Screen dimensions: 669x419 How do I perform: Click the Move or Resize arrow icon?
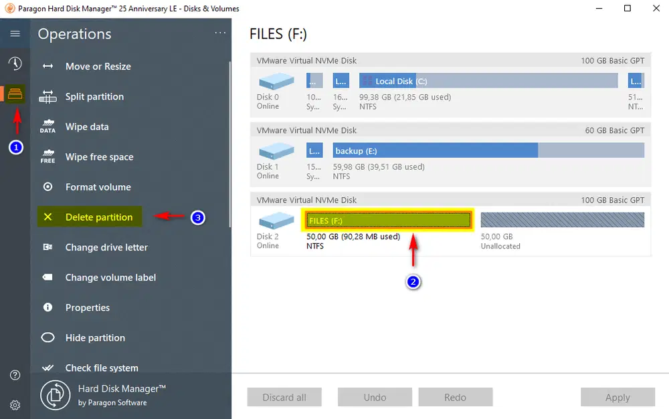[x=47, y=66]
